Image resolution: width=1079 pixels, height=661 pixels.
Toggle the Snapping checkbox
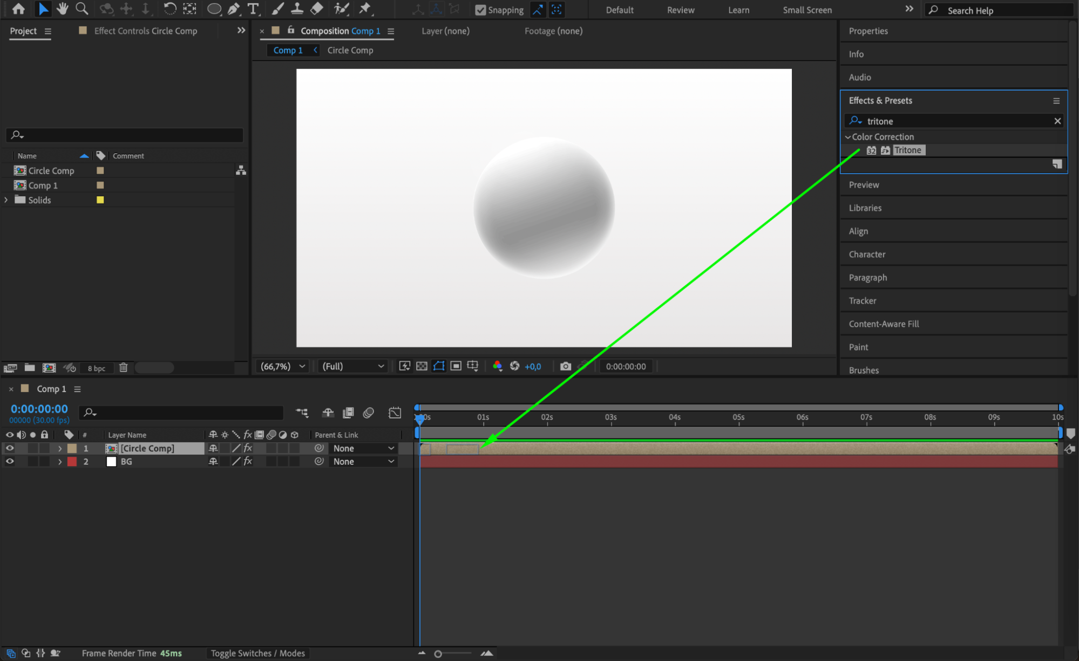tap(480, 10)
